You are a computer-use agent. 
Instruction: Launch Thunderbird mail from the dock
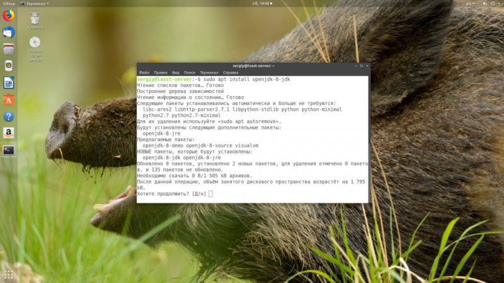click(x=9, y=33)
